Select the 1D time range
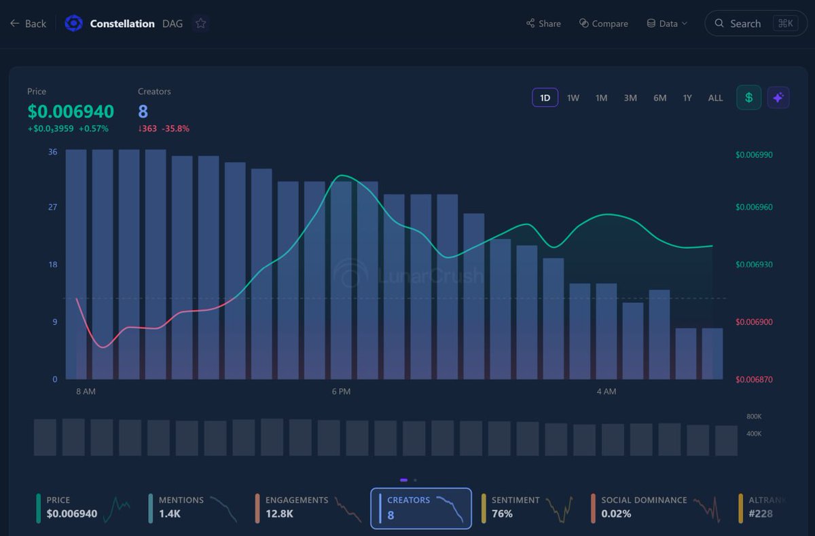 click(x=545, y=98)
